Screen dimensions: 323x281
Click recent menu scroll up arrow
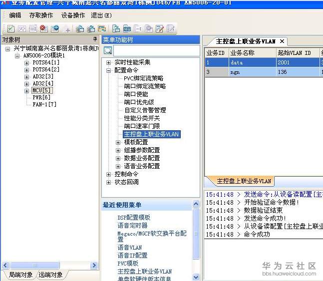click(196, 204)
